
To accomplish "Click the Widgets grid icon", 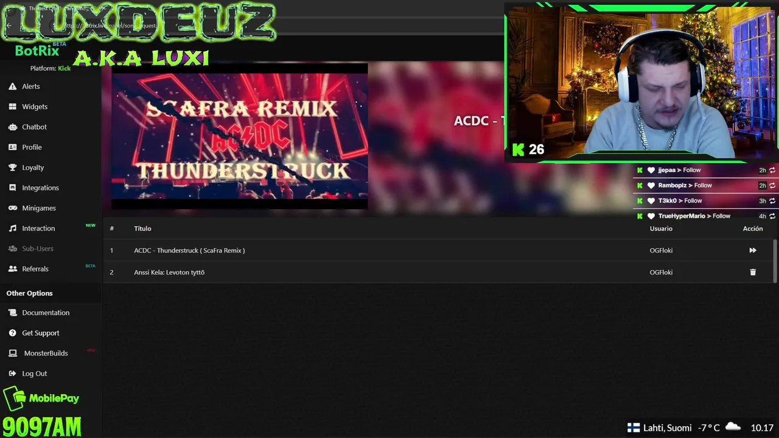I will coord(12,106).
